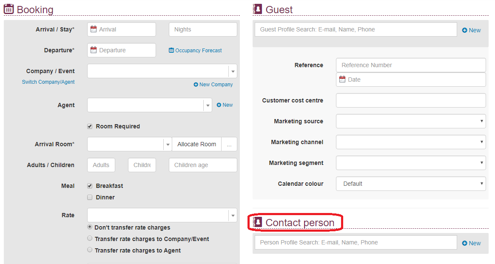Image resolution: width=495 pixels, height=264 pixels.
Task: Click the Occupancy Forecast calendar icon
Action: point(171,50)
